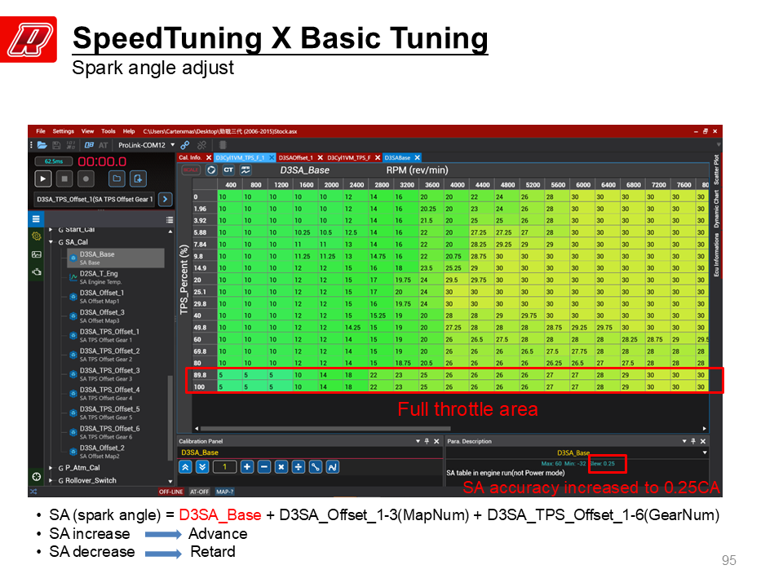Stop logging with the square stop button

coord(64,179)
